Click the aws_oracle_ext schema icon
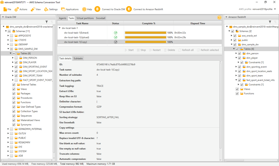 click(x=239, y=36)
